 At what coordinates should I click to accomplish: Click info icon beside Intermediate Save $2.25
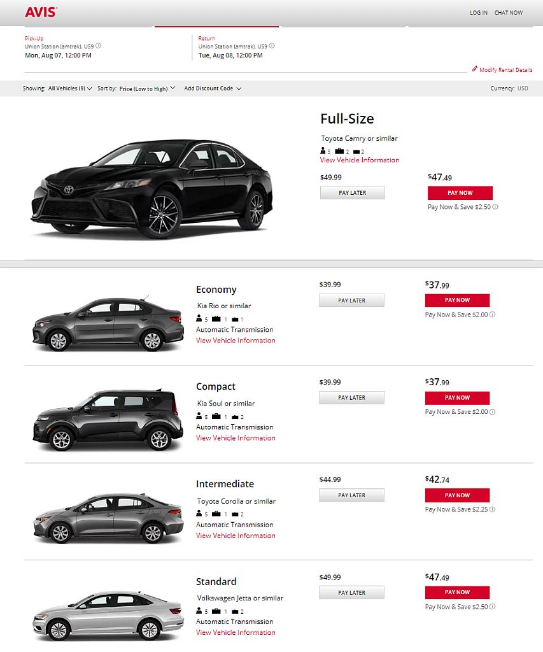(492, 509)
